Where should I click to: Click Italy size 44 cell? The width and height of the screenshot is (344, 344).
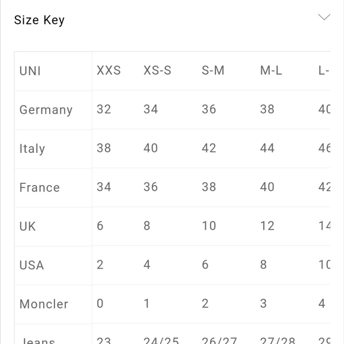pyautogui.click(x=267, y=148)
